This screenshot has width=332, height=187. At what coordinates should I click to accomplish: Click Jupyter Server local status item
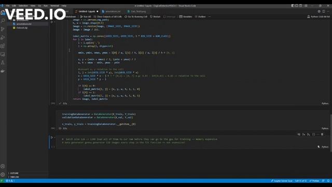(282, 181)
